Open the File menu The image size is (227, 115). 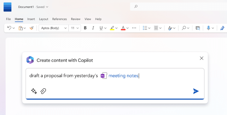point(9,19)
